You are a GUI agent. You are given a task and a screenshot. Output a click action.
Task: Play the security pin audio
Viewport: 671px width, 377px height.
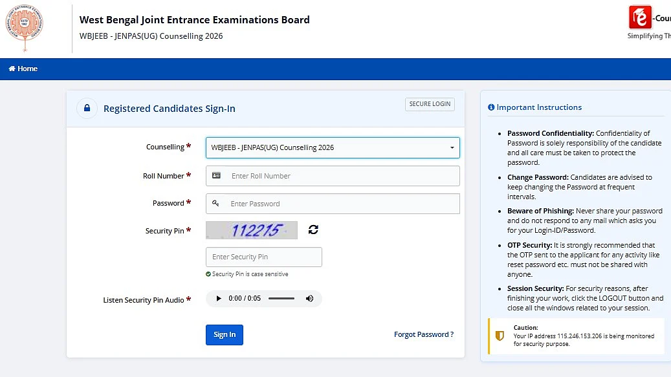(219, 298)
